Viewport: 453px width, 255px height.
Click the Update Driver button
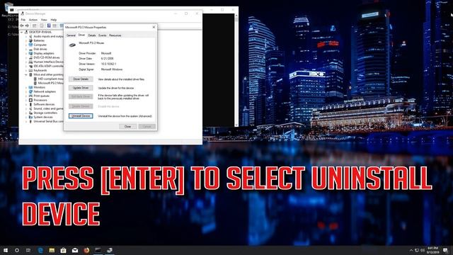tap(81, 88)
